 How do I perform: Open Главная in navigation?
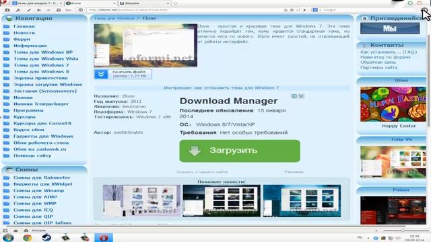pyautogui.click(x=24, y=26)
